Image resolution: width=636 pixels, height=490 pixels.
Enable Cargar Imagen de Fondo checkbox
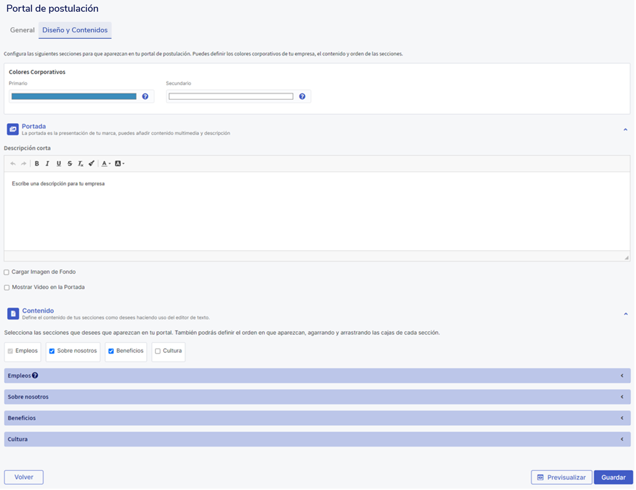point(7,273)
